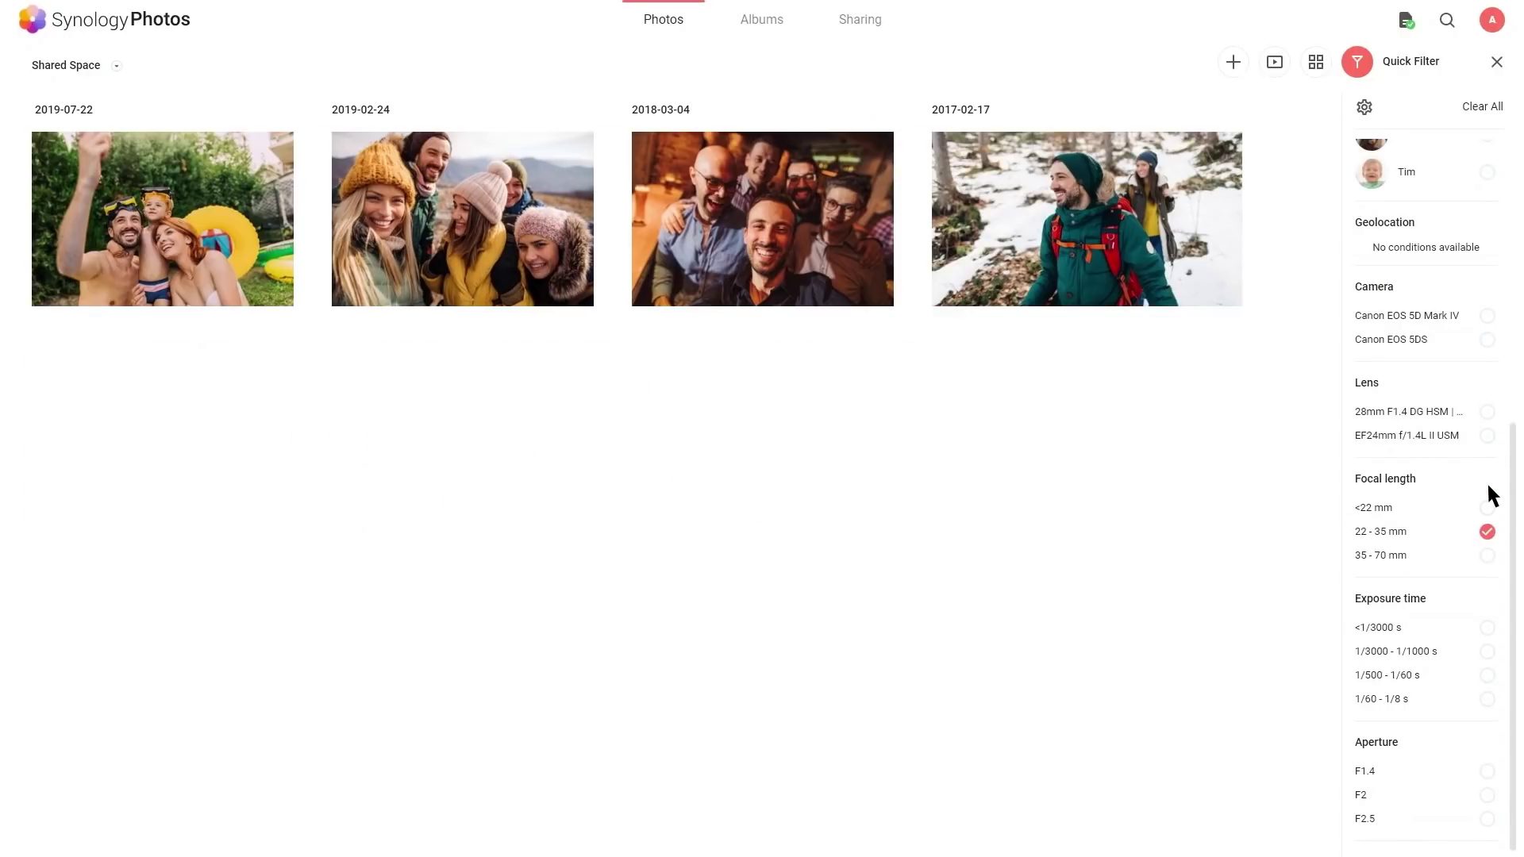Enable 1/500 - 1/60 s exposure filter
Image resolution: width=1524 pixels, height=857 pixels.
coord(1487,675)
